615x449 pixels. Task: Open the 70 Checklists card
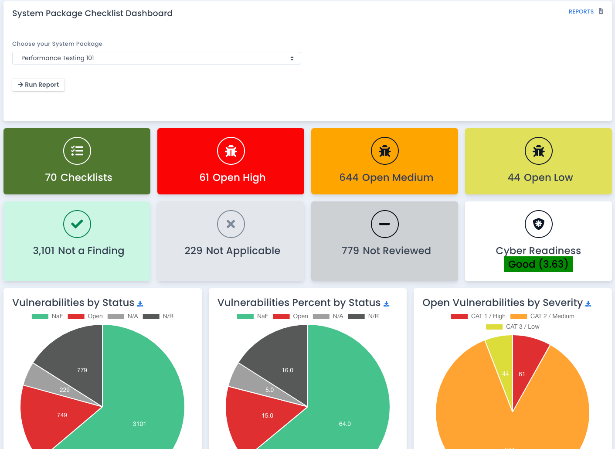tap(77, 161)
